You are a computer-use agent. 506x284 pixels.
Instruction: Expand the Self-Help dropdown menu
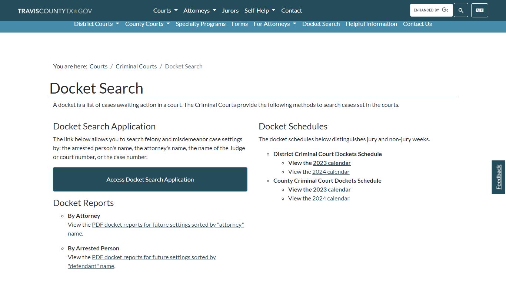[x=260, y=10]
